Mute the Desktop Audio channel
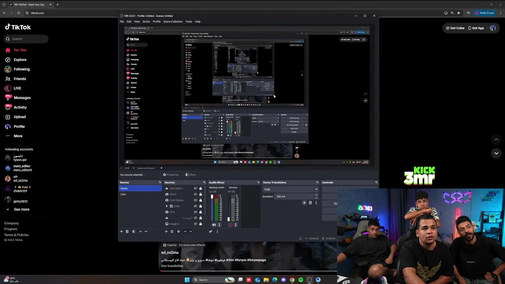This screenshot has width=505, height=284. point(214,225)
